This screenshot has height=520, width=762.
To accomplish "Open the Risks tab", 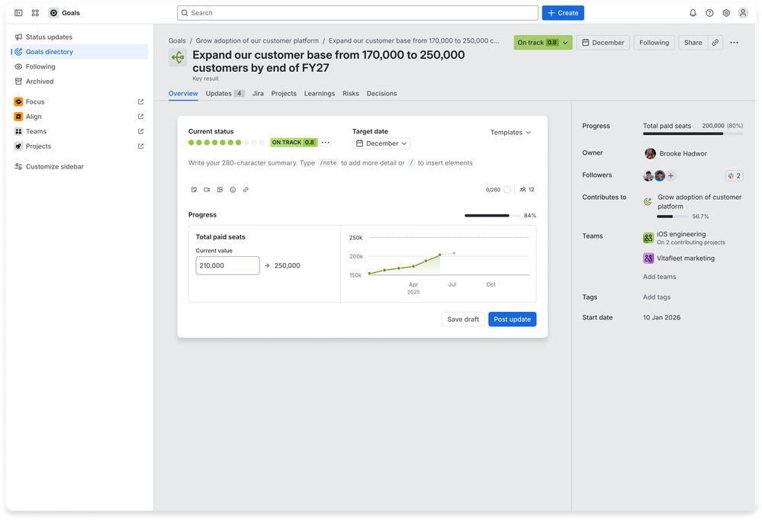I will click(350, 94).
